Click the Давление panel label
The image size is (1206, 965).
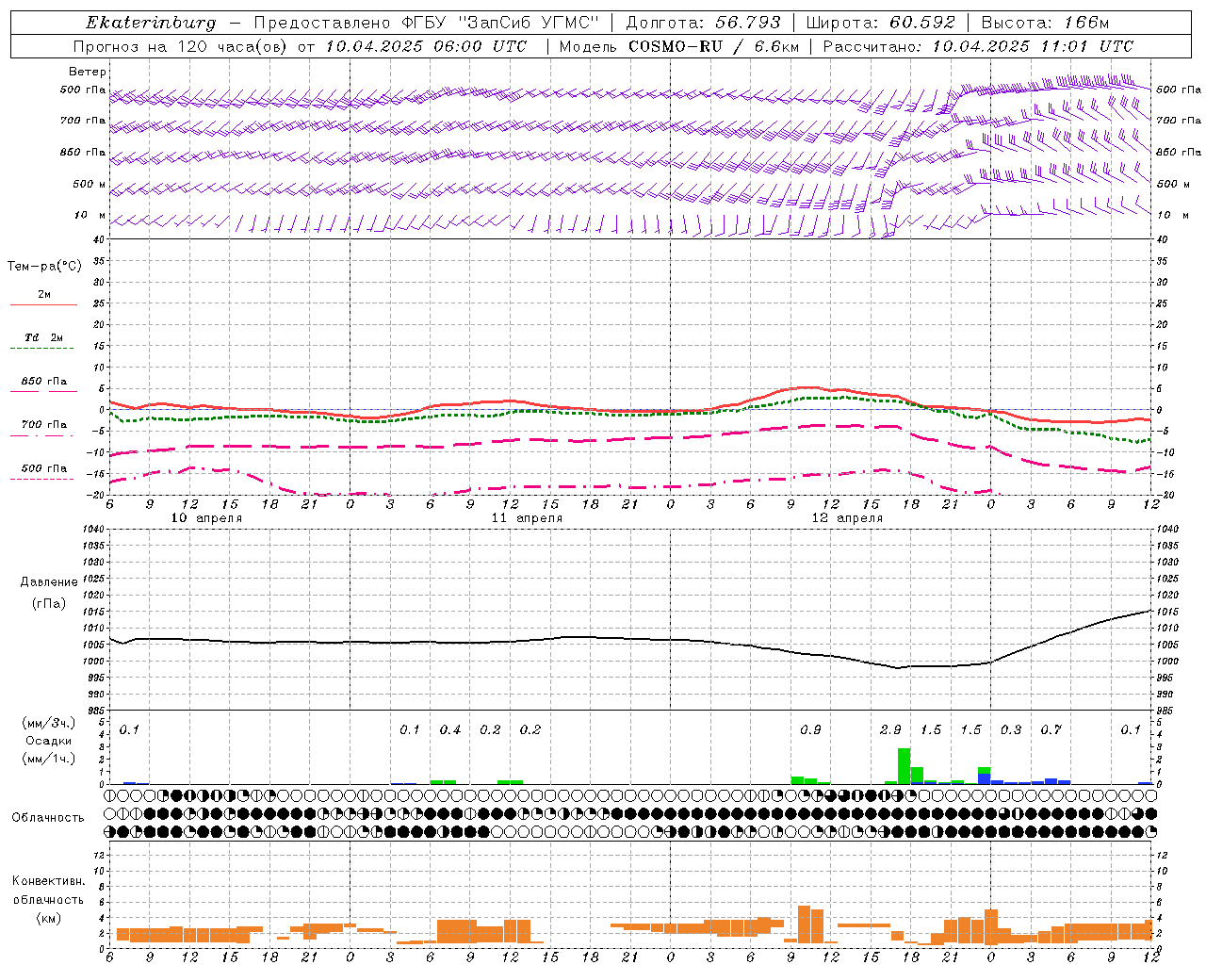click(49, 582)
